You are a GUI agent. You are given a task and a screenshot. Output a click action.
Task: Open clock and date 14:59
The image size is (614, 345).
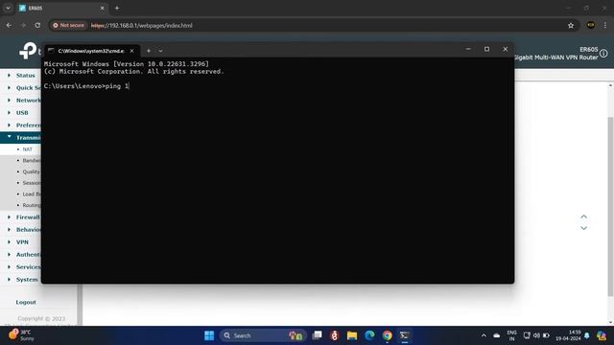pyautogui.click(x=569, y=335)
